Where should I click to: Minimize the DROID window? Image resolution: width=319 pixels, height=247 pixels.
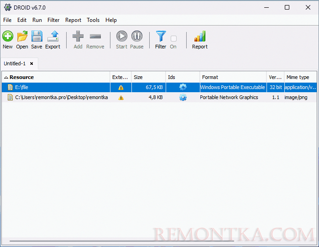click(267, 7)
